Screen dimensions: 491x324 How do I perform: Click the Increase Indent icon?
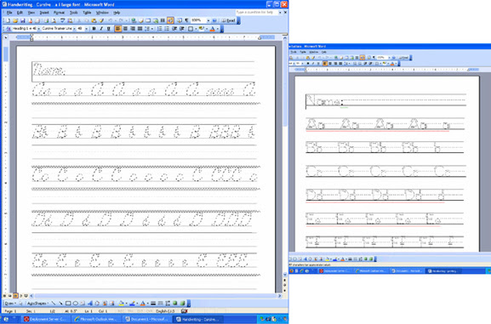pyautogui.click(x=182, y=29)
